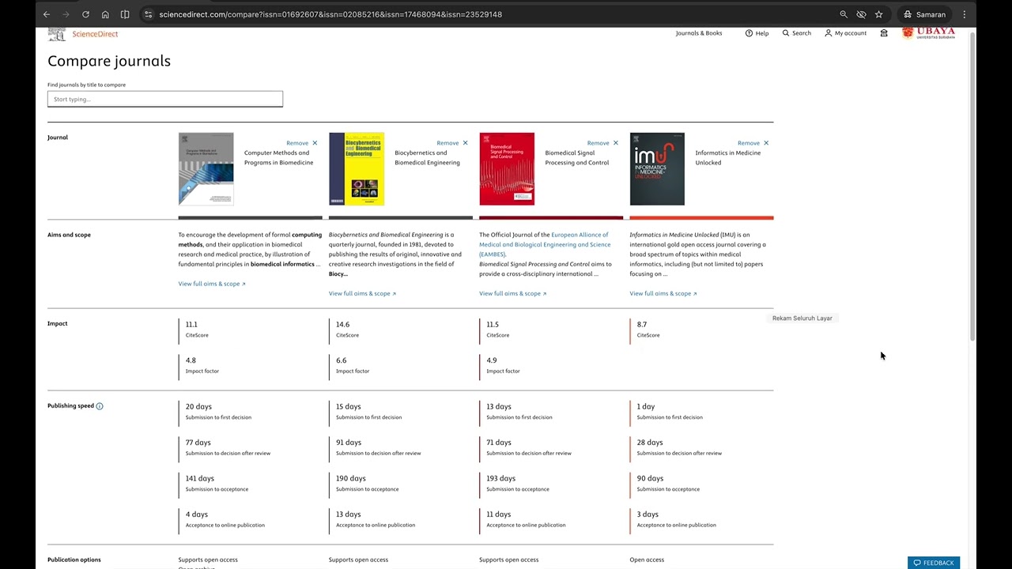Image resolution: width=1012 pixels, height=569 pixels.
Task: Click the ScienceDirect logo
Action: [x=83, y=34]
